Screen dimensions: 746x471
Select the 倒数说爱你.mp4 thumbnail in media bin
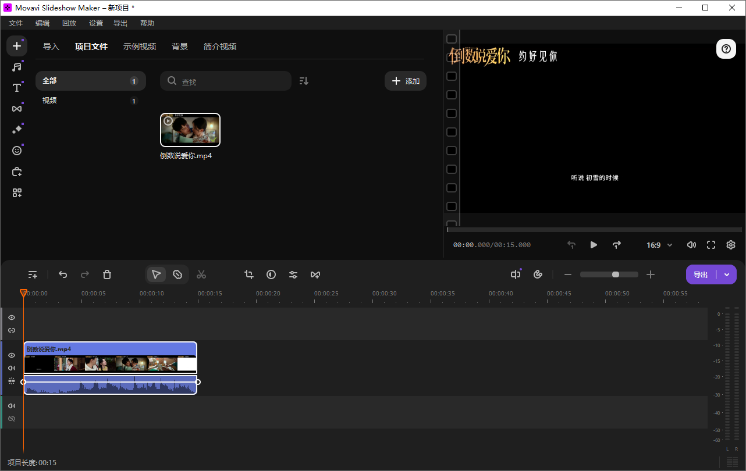click(190, 130)
